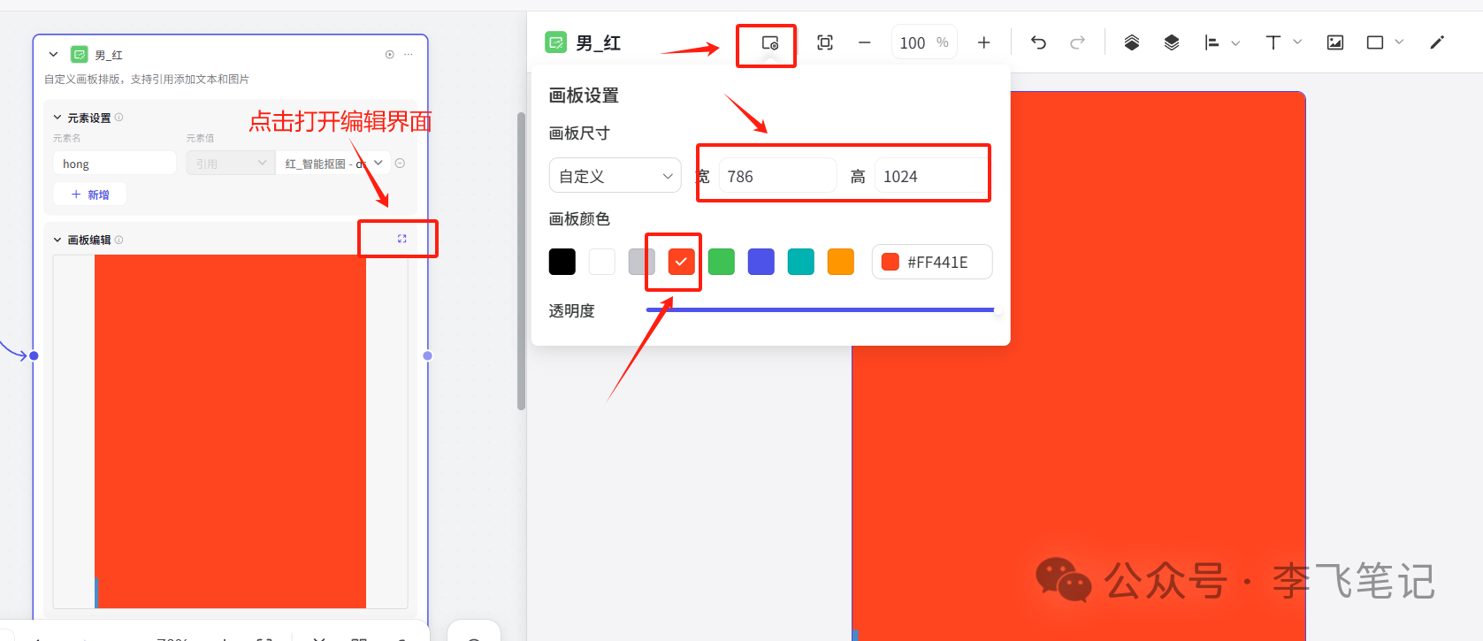Screen dimensions: 1483x641
Task: Redo the last action
Action: pyautogui.click(x=1077, y=42)
